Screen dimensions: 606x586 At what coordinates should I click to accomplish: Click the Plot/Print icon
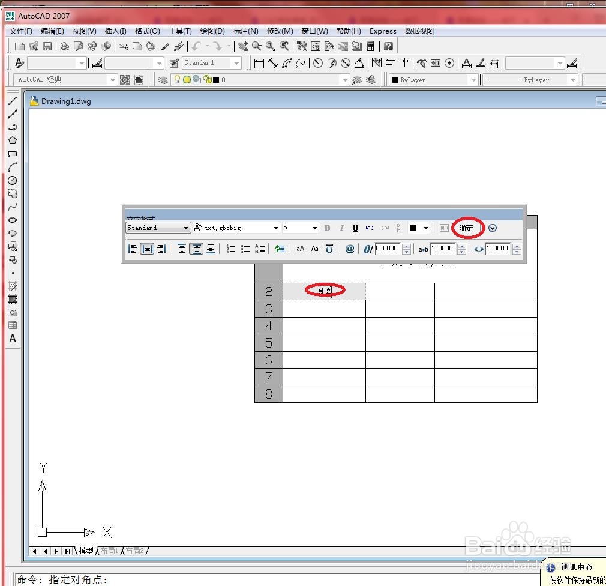pos(65,46)
